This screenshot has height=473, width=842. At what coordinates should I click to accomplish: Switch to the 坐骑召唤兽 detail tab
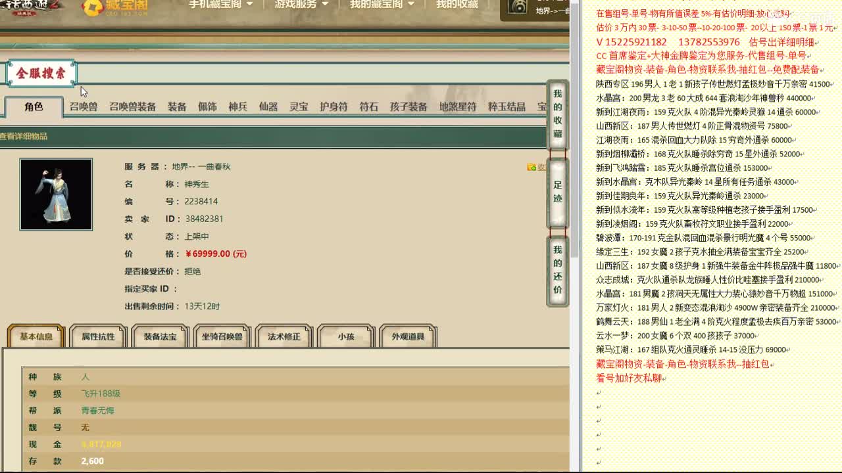(x=222, y=336)
